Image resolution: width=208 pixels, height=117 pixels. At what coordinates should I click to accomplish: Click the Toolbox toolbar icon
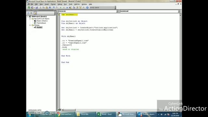84,7
